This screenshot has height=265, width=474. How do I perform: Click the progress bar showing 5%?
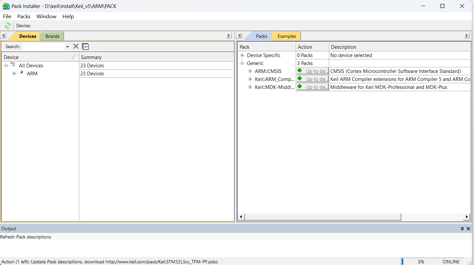(421, 262)
